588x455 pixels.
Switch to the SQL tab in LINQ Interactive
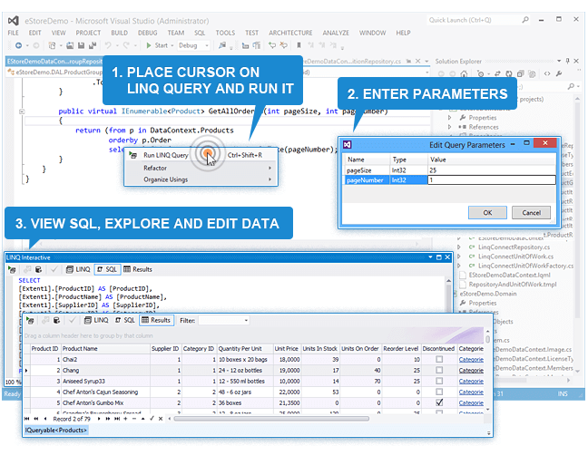tap(107, 269)
